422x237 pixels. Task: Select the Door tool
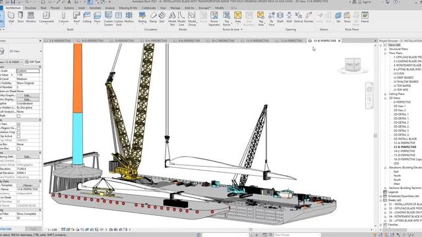(x=20, y=18)
